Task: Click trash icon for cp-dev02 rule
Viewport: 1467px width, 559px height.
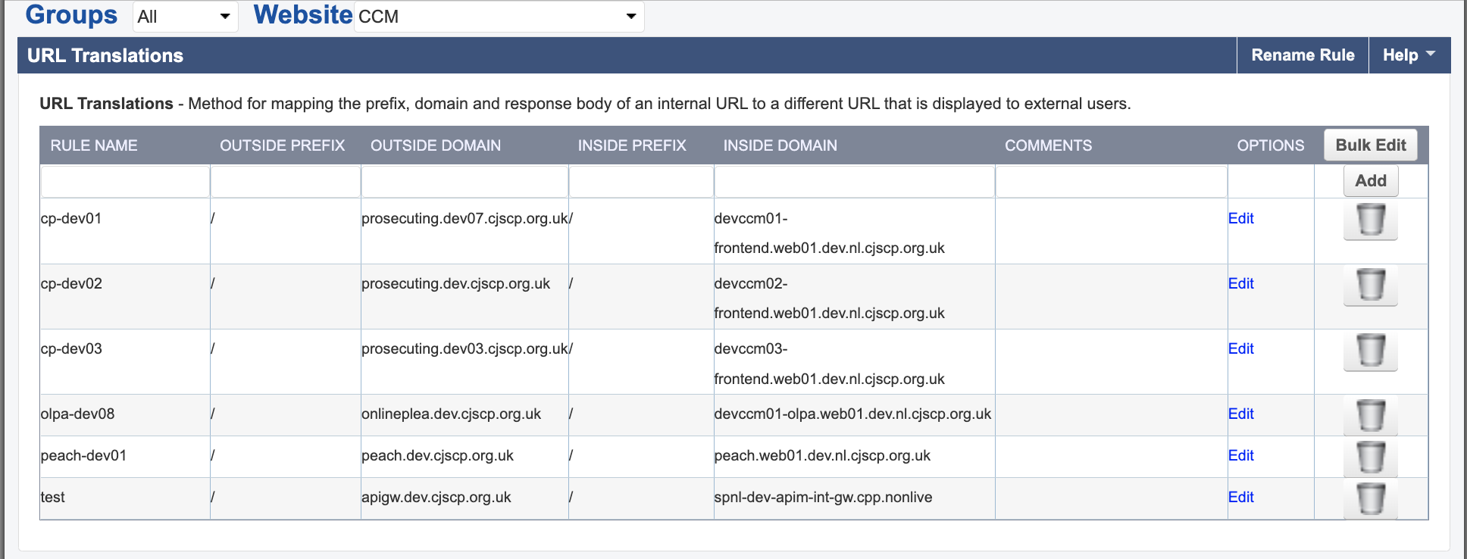Action: (1370, 286)
